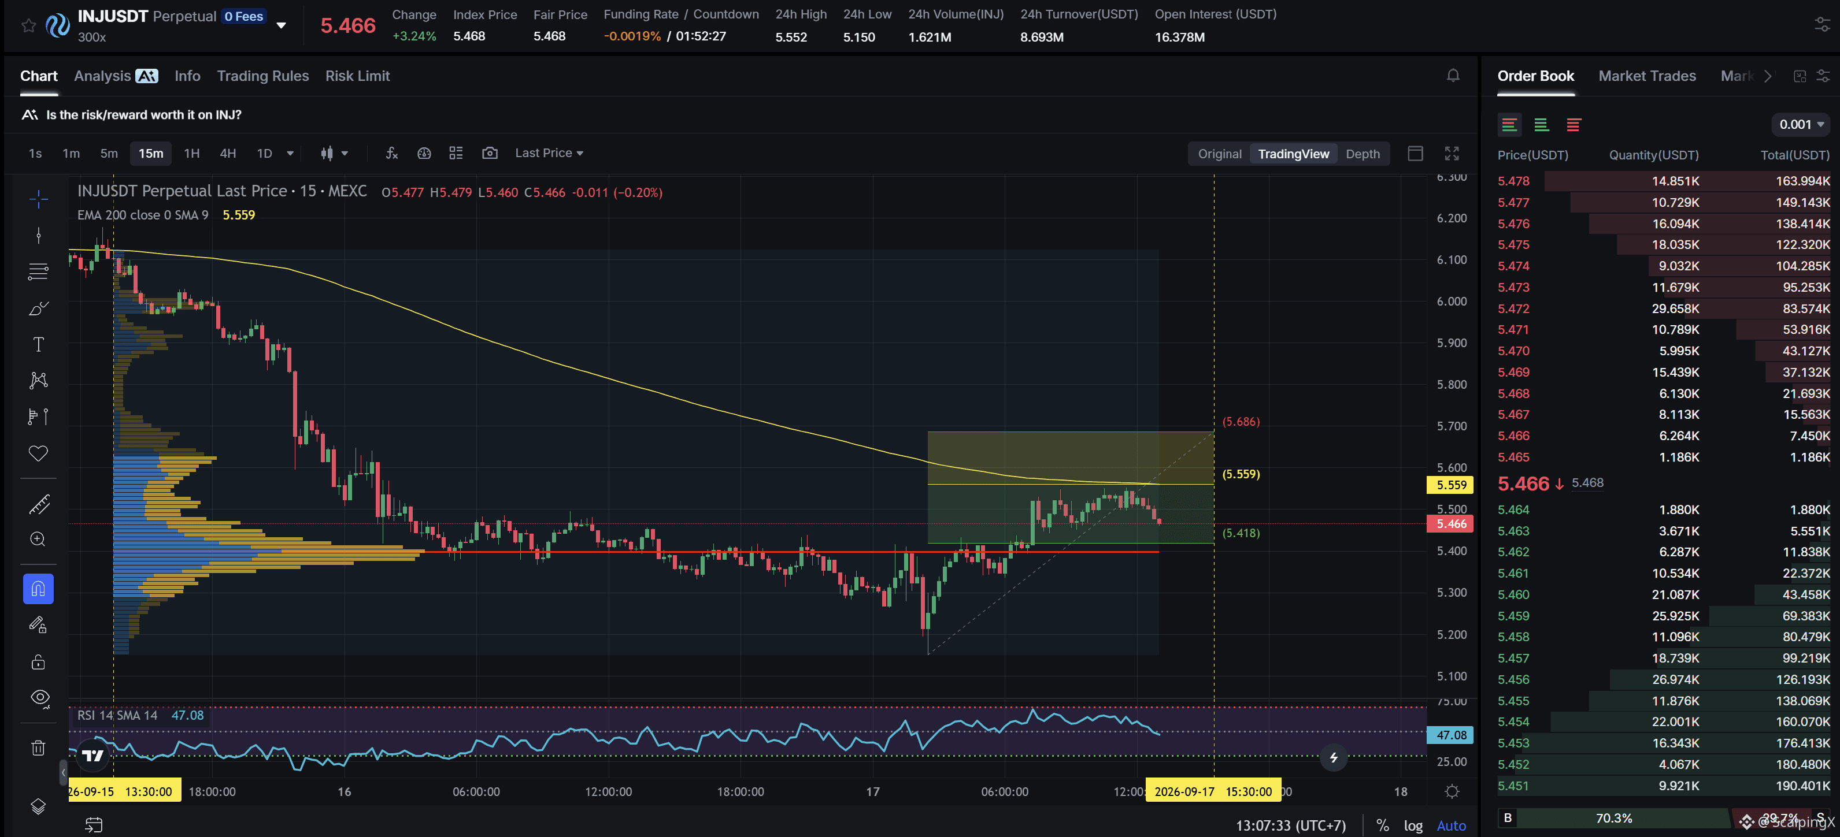Screen dimensions: 1840x837
Task: Open the Trading Rules tab
Action: point(263,76)
